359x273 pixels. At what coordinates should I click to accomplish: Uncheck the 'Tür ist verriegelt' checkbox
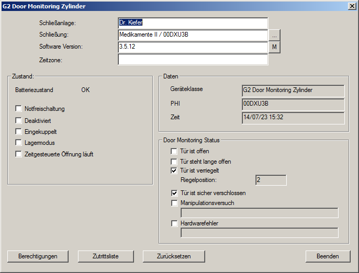pyautogui.click(x=175, y=170)
